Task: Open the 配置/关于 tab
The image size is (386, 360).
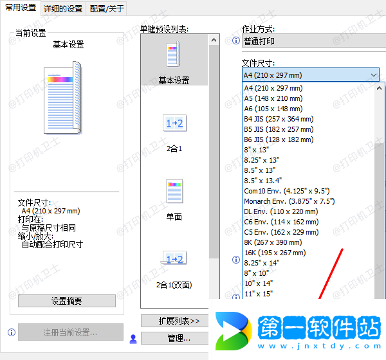Action: pyautogui.click(x=107, y=9)
